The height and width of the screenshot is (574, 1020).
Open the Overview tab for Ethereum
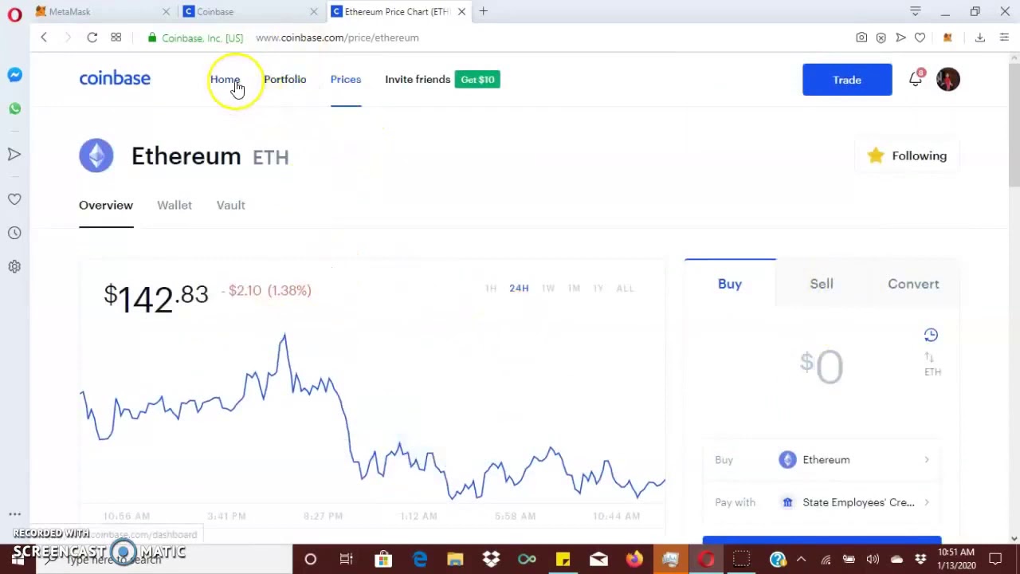[106, 206]
